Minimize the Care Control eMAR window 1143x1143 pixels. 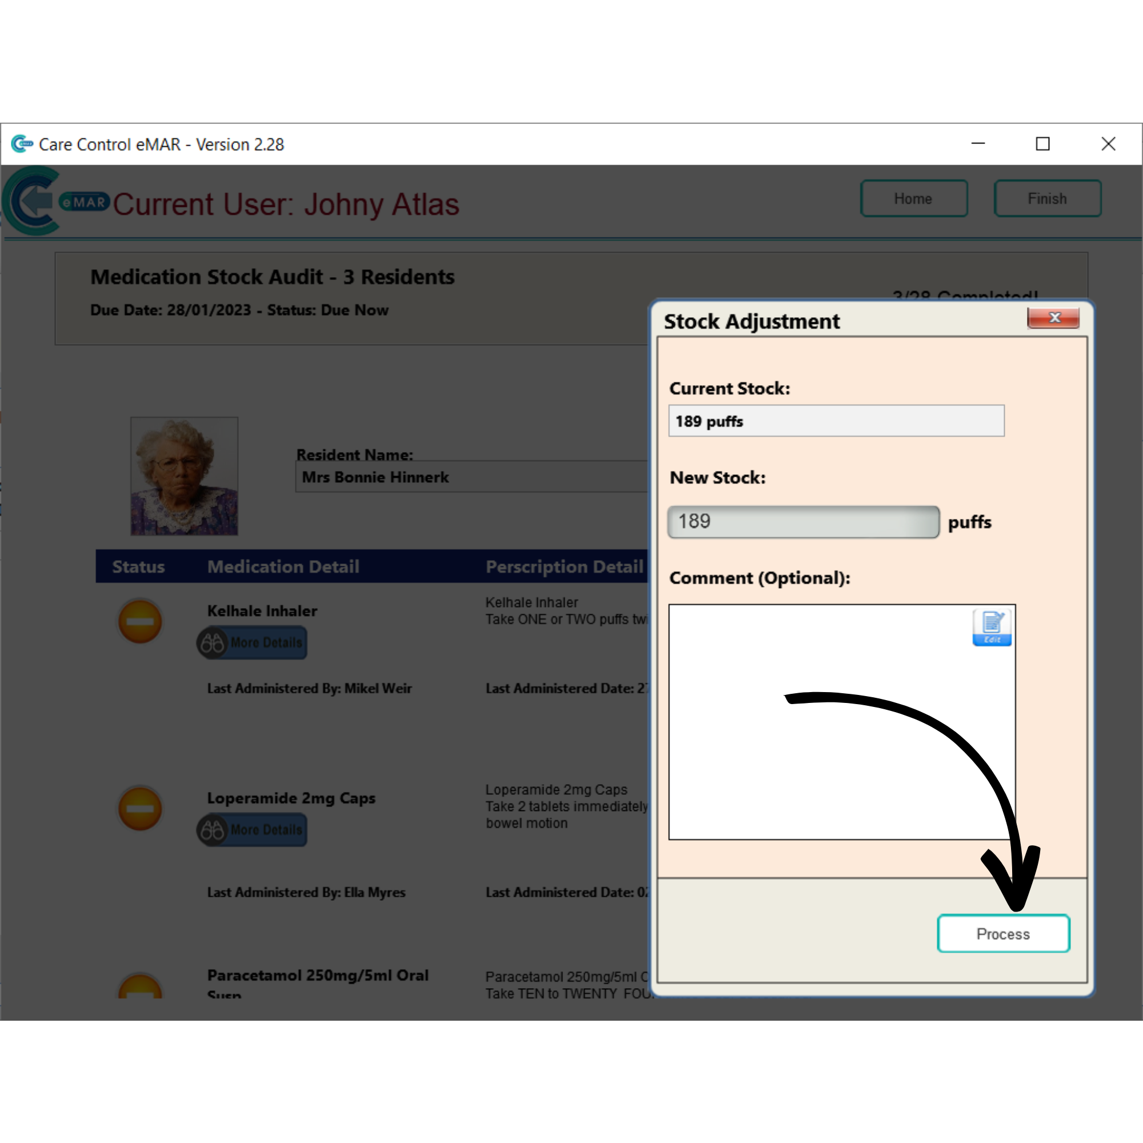click(x=978, y=144)
